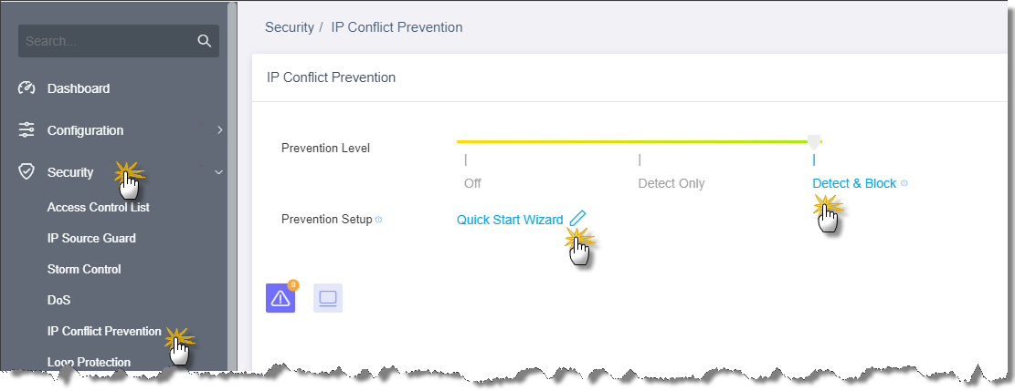Choose Detect & Block prevention level

pos(854,183)
